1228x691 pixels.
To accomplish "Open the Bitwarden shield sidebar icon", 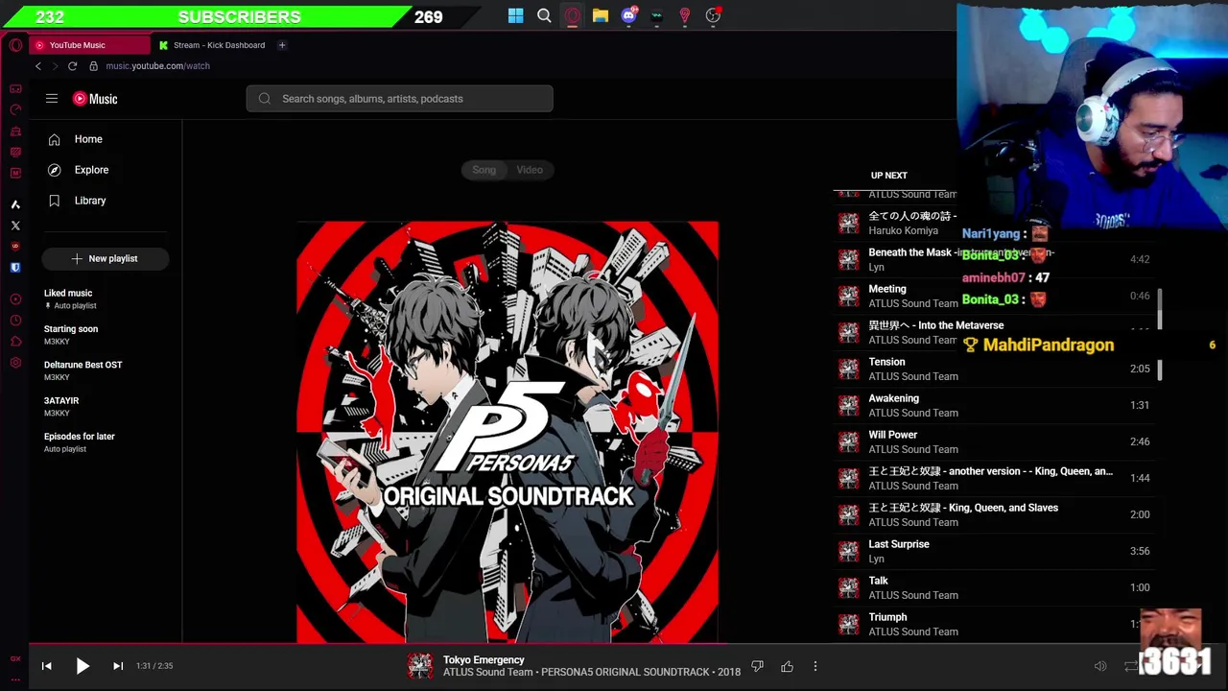I will click(15, 268).
